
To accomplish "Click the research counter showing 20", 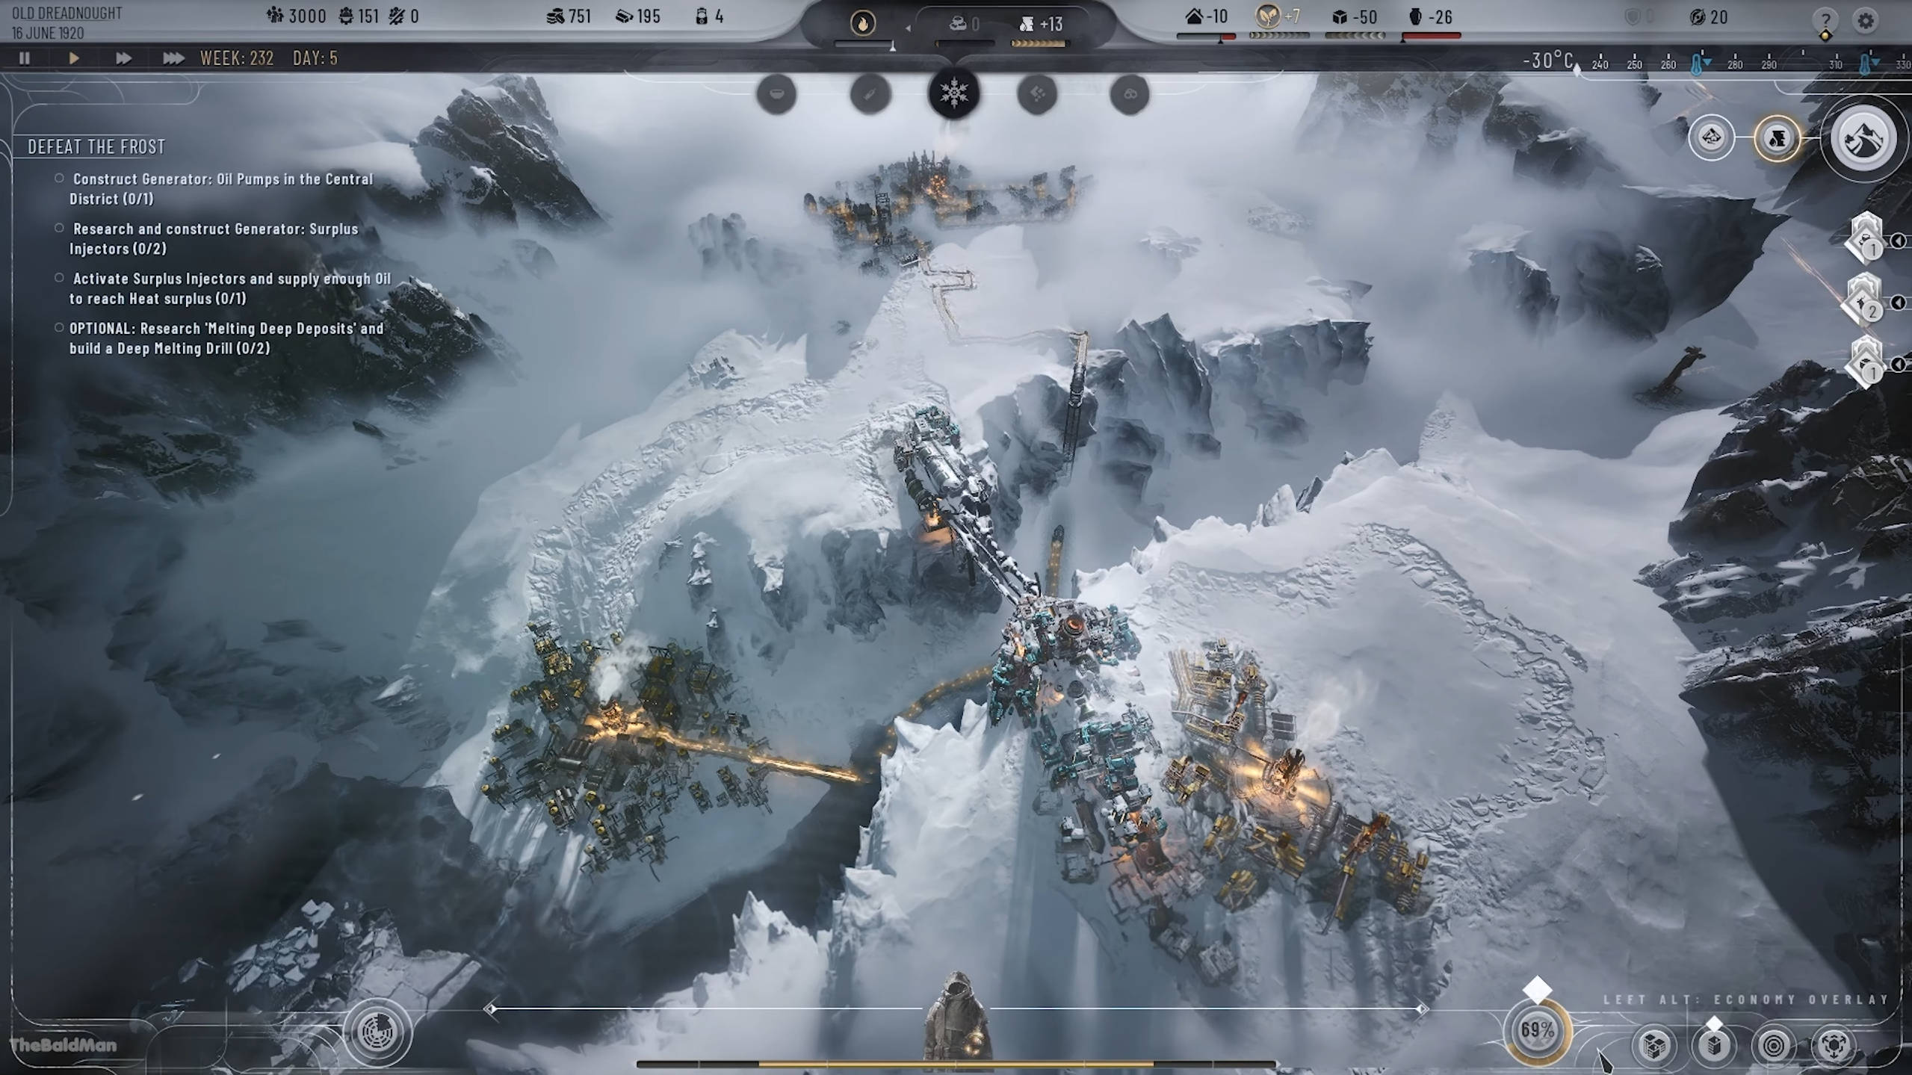I will click(1708, 16).
